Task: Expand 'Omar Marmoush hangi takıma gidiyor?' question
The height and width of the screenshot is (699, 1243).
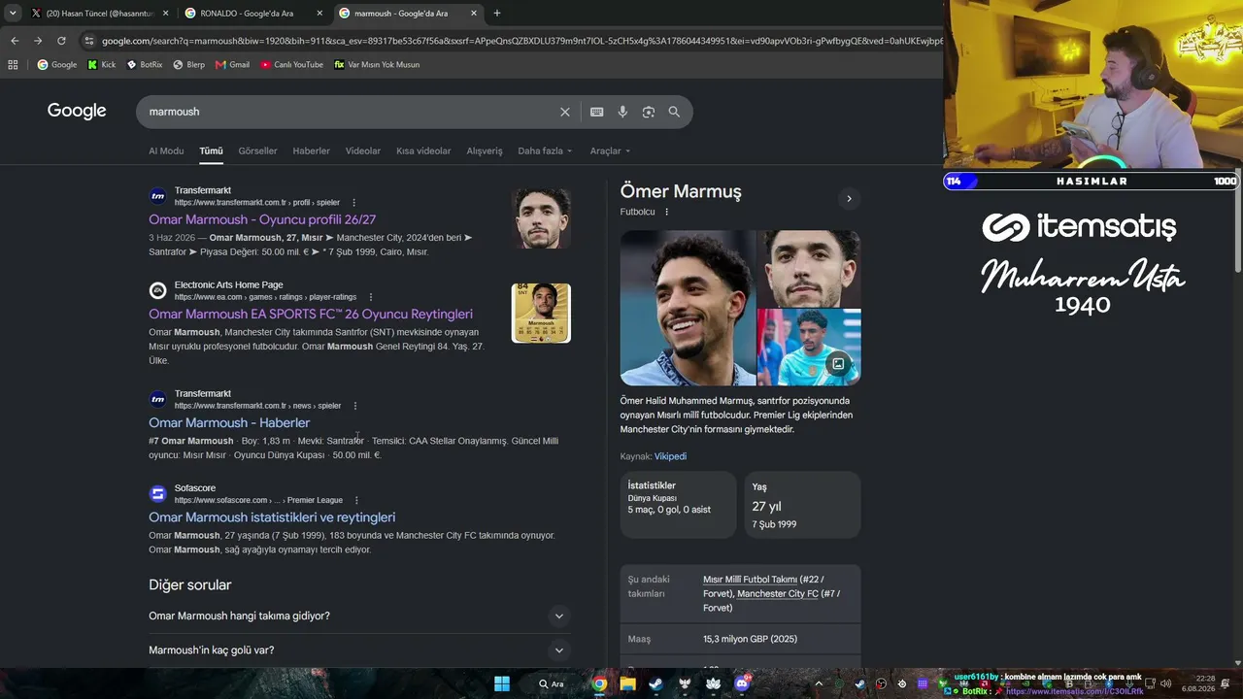Action: (359, 616)
